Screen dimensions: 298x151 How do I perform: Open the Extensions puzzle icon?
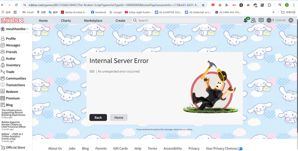point(269,5)
